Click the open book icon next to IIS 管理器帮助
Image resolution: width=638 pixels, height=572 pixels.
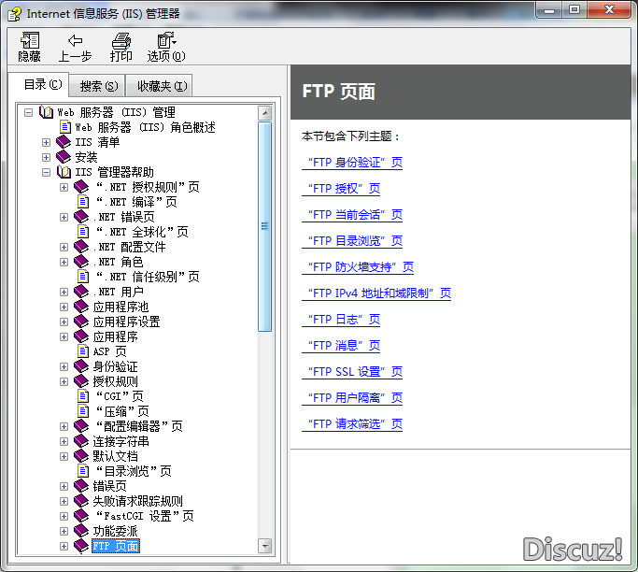pyautogui.click(x=64, y=172)
